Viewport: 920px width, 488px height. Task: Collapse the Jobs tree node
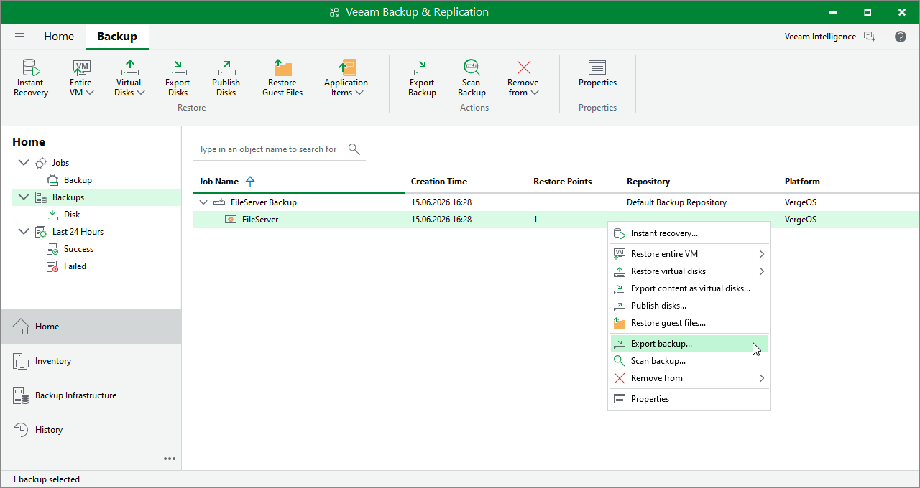[24, 163]
